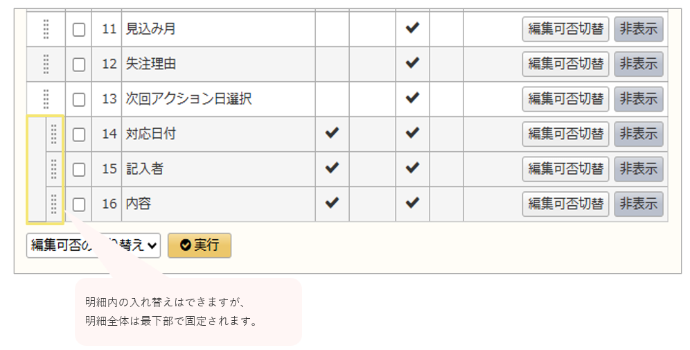Check the box for row 16 内容
This screenshot has height=350, width=690.
pyautogui.click(x=79, y=204)
